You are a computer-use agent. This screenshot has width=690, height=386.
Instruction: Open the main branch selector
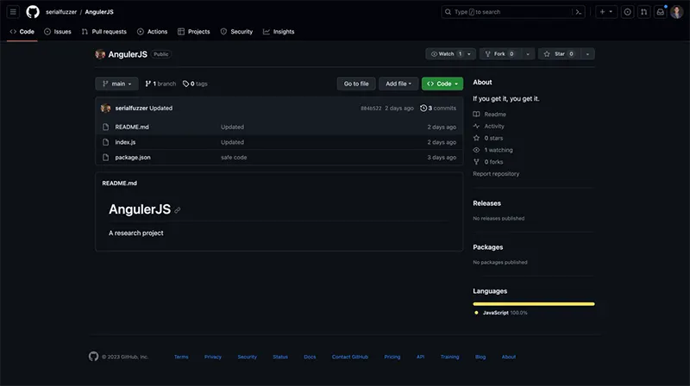[x=116, y=84]
